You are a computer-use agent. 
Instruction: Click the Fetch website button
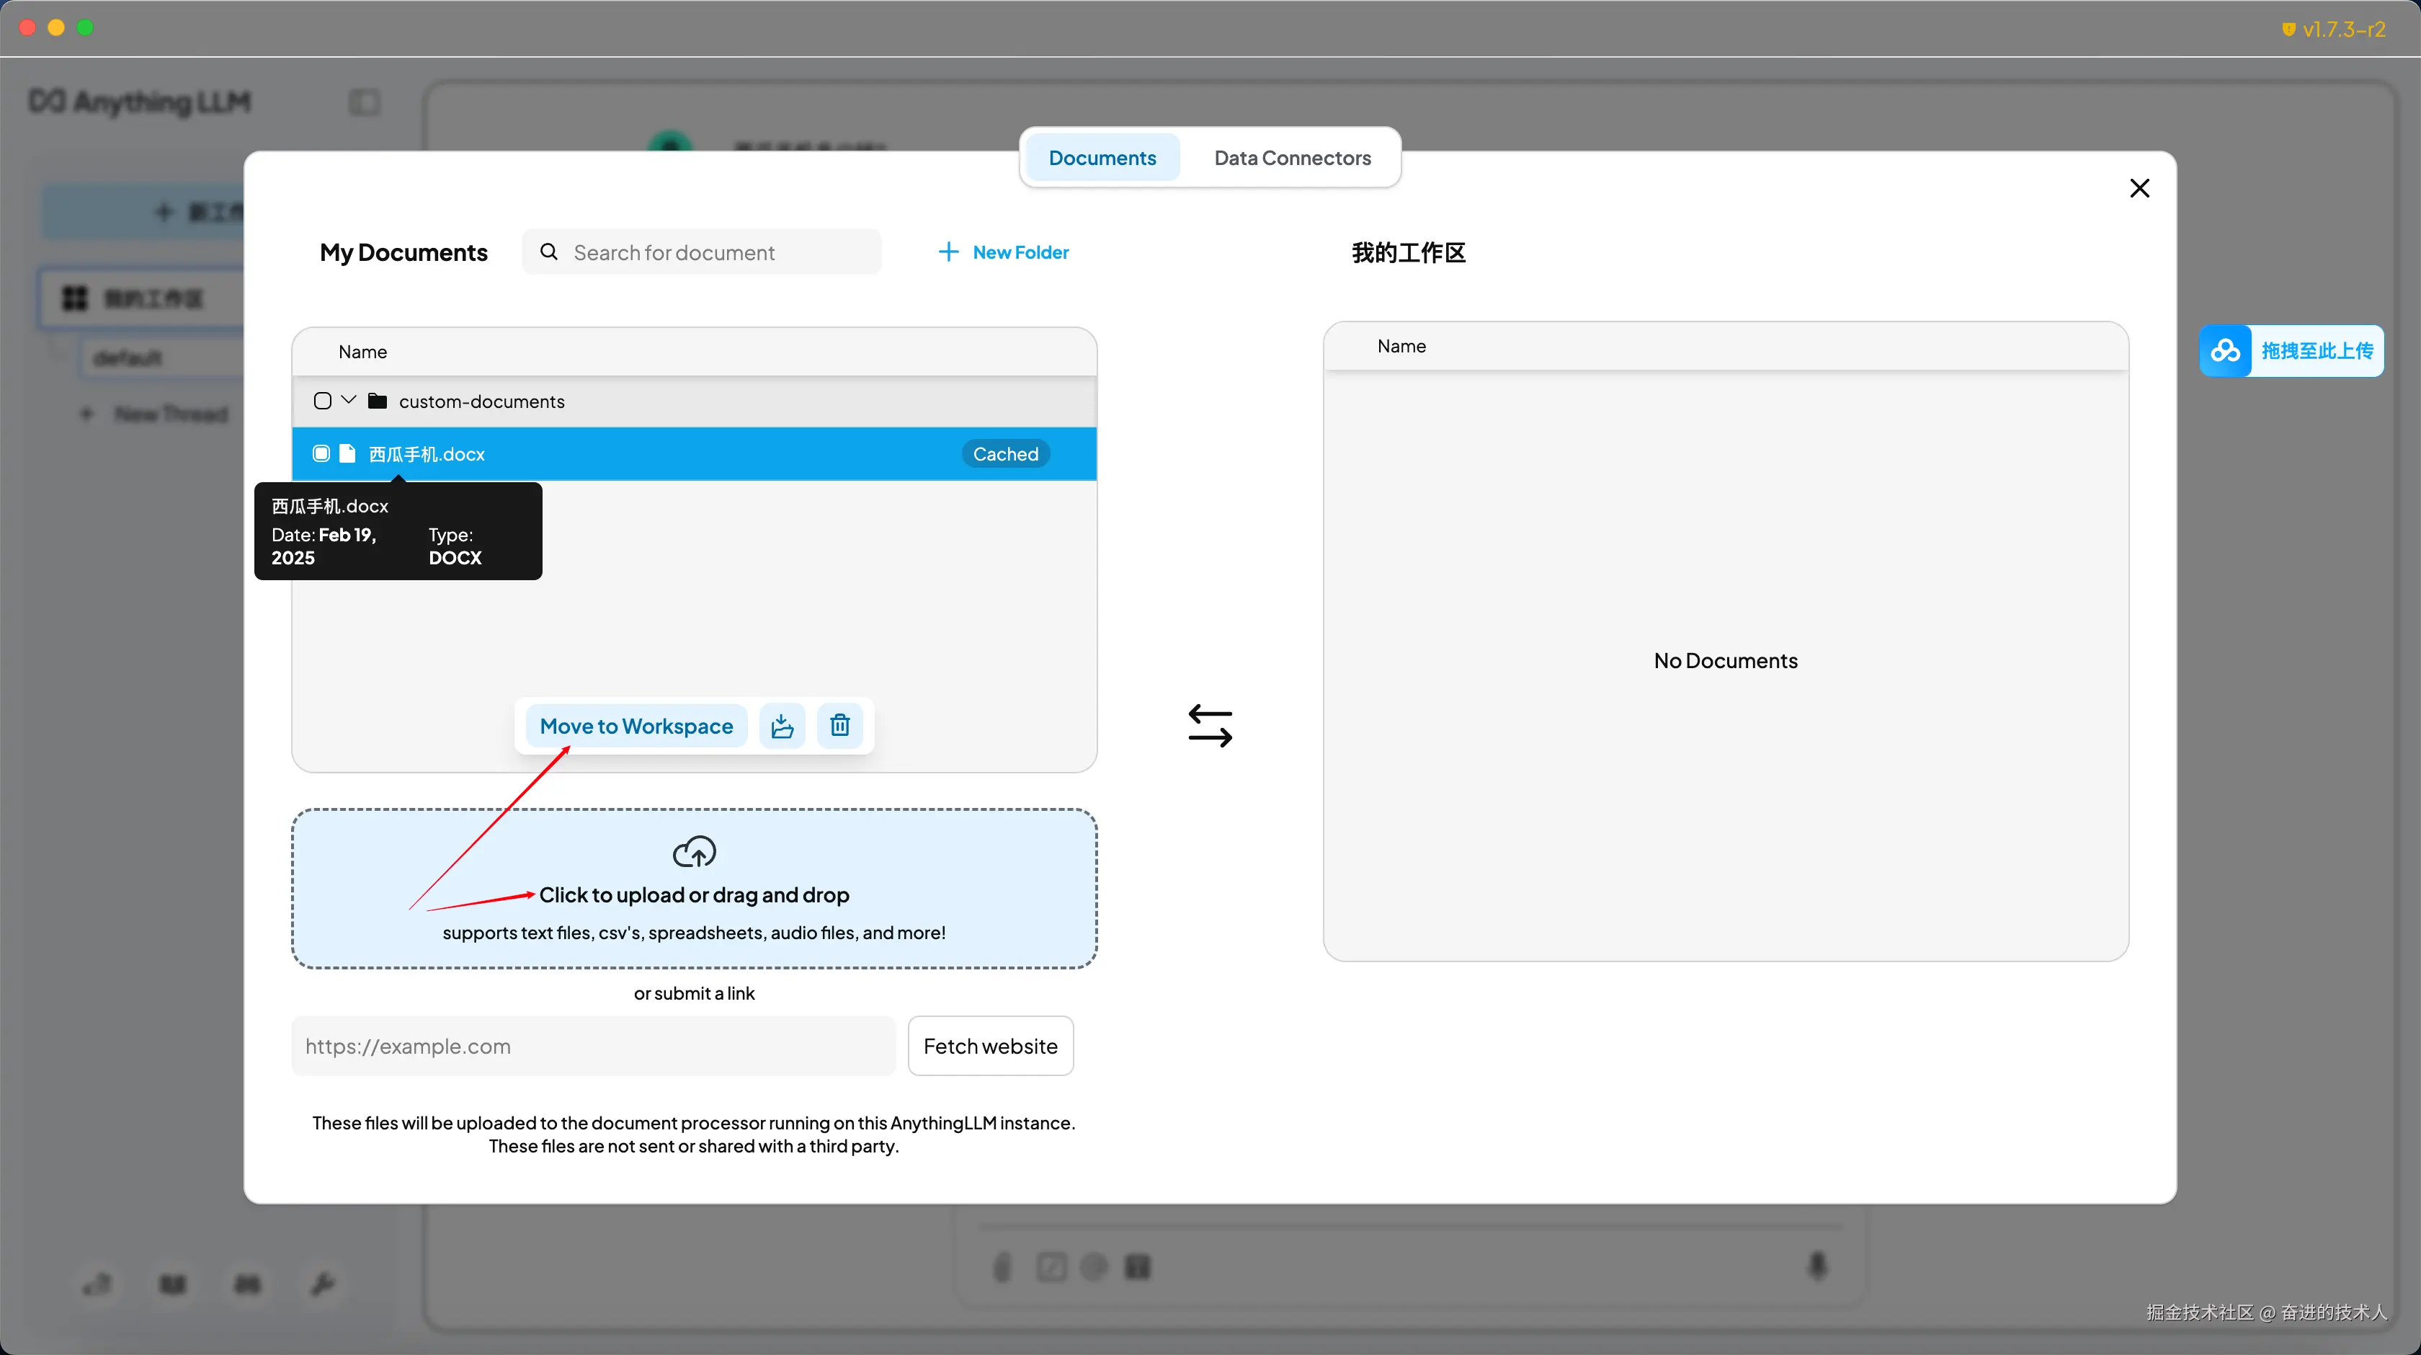point(989,1046)
